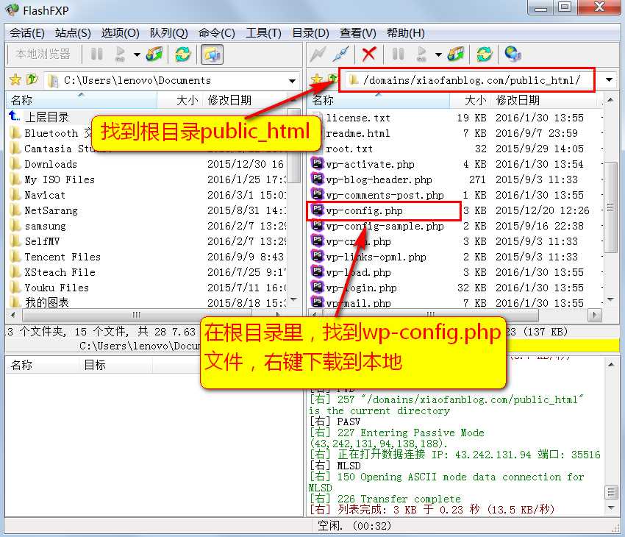Image resolution: width=625 pixels, height=537 pixels.
Task: Select the root.txt file
Action: click(x=349, y=149)
